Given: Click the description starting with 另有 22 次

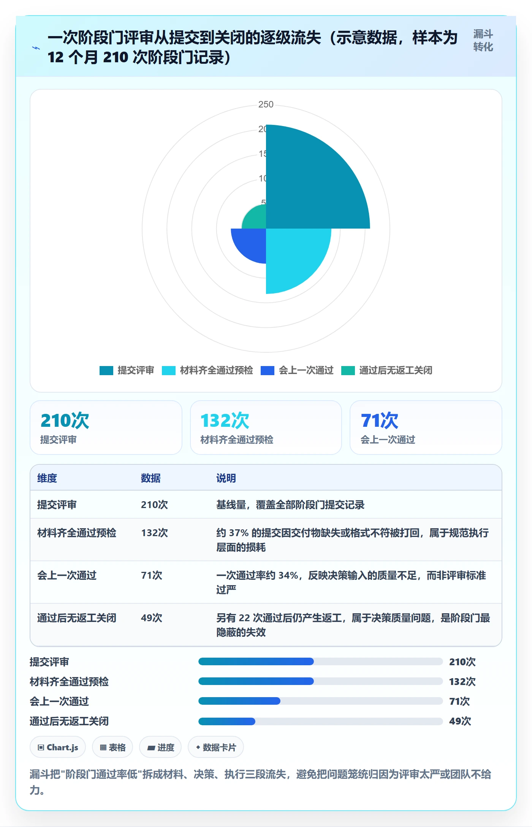Looking at the screenshot, I should coord(353,625).
